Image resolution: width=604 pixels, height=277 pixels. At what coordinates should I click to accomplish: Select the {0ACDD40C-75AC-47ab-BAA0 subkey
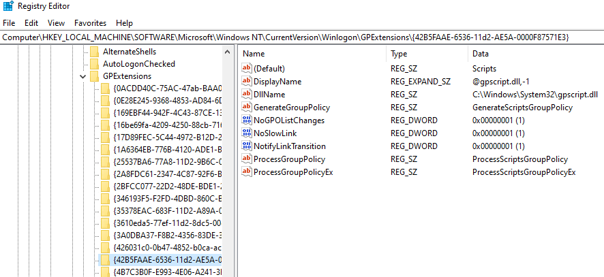coord(167,88)
